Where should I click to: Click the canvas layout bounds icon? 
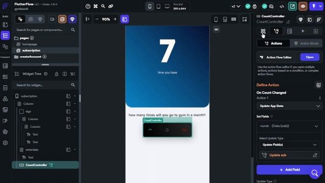[x=245, y=19]
